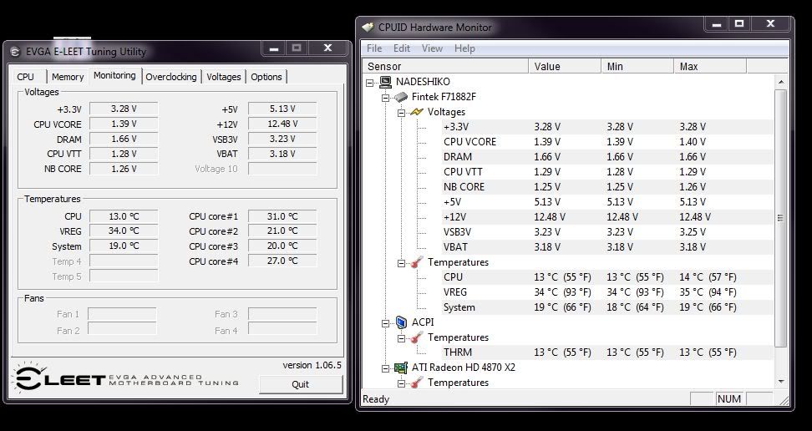Click the CPUID Hardware Monitor title icon
This screenshot has height=431, width=812.
pos(368,27)
